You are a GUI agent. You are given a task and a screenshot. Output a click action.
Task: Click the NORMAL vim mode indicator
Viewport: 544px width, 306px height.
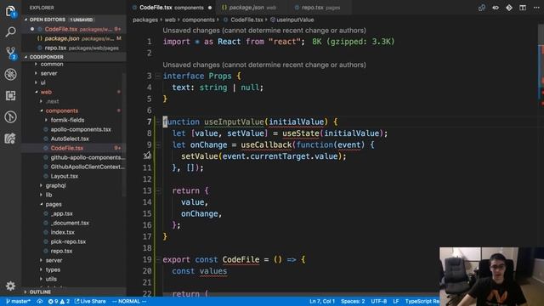click(129, 301)
